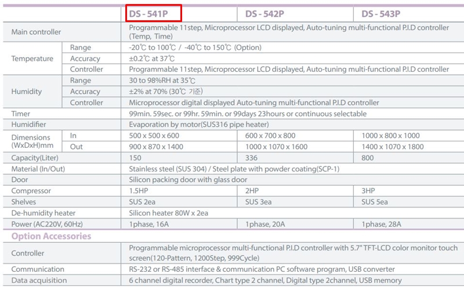Image resolution: width=464 pixels, height=291 pixels.
Task: Select the De-humidity heater row label
Action: click(x=43, y=213)
